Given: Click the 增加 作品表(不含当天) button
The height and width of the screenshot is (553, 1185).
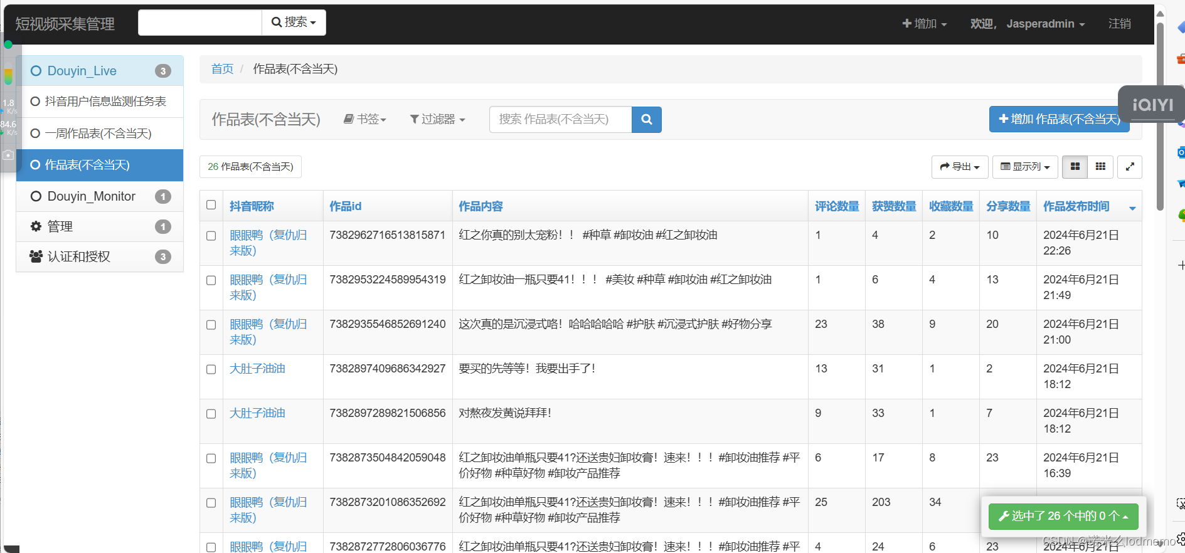Looking at the screenshot, I should coord(1059,119).
